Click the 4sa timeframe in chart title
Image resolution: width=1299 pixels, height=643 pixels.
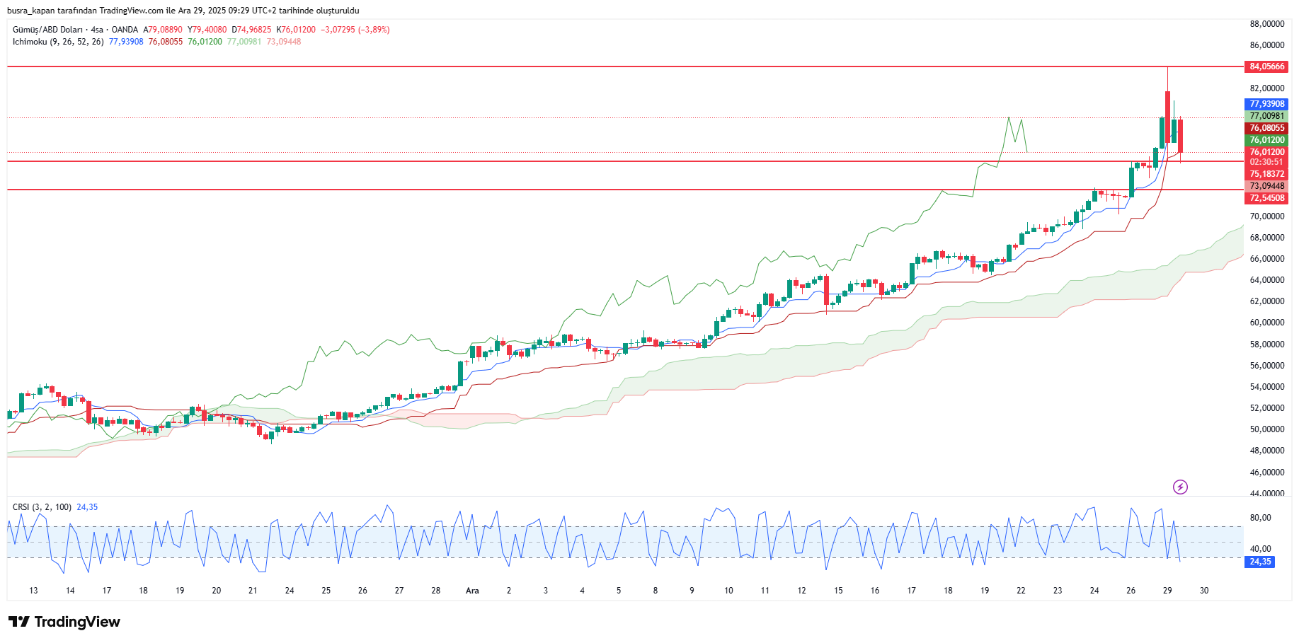tap(97, 30)
